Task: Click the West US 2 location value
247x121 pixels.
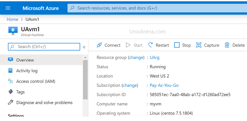Action: pyautogui.click(x=159, y=76)
